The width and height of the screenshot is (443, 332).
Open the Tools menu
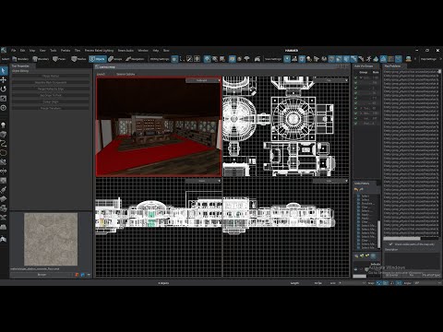(54, 50)
